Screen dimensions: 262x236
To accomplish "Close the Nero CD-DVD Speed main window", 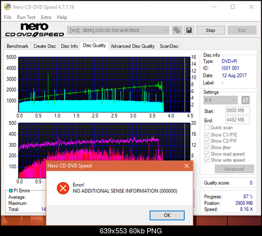I will (252, 7).
